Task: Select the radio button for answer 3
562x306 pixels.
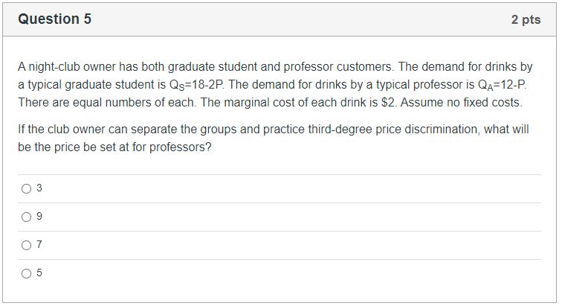Action: [x=26, y=188]
